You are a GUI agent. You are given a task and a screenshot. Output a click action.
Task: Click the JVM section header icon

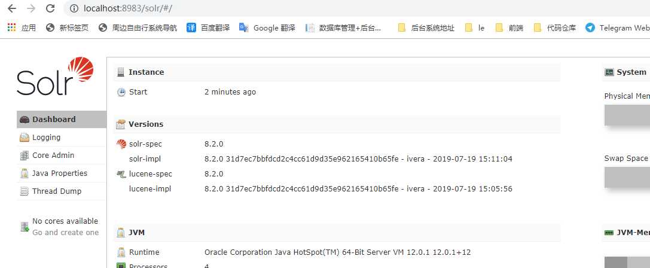click(x=121, y=232)
